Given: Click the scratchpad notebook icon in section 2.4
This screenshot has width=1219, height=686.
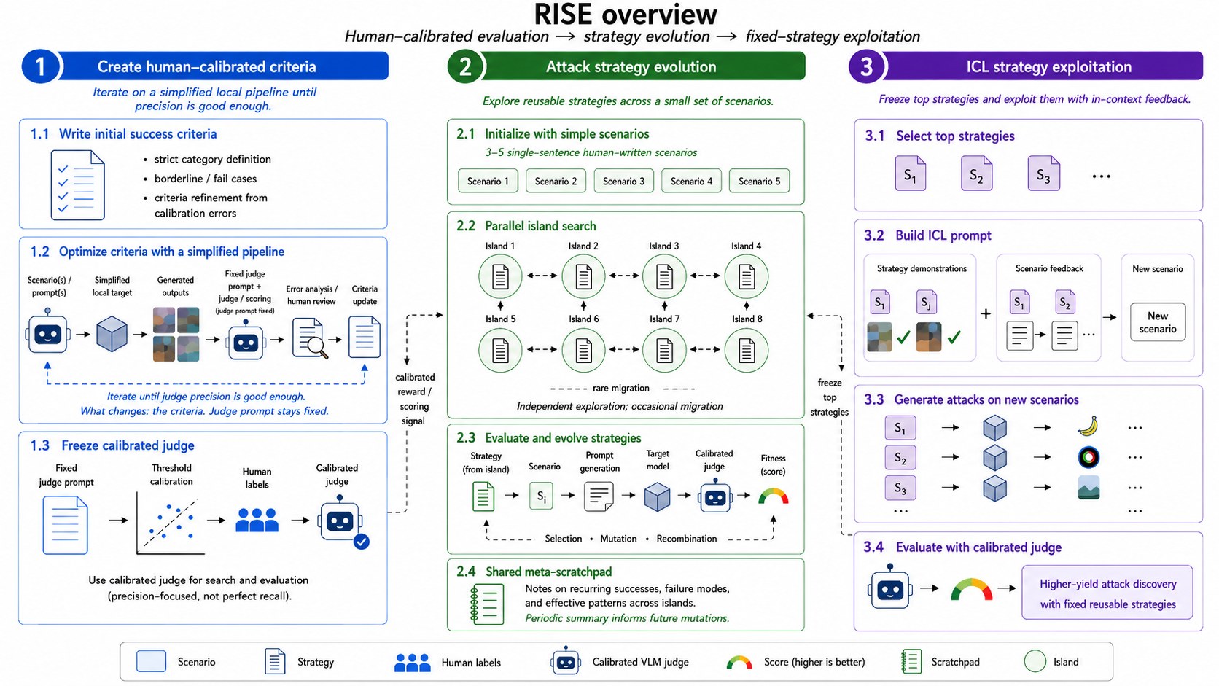Looking at the screenshot, I should pyautogui.click(x=487, y=604).
